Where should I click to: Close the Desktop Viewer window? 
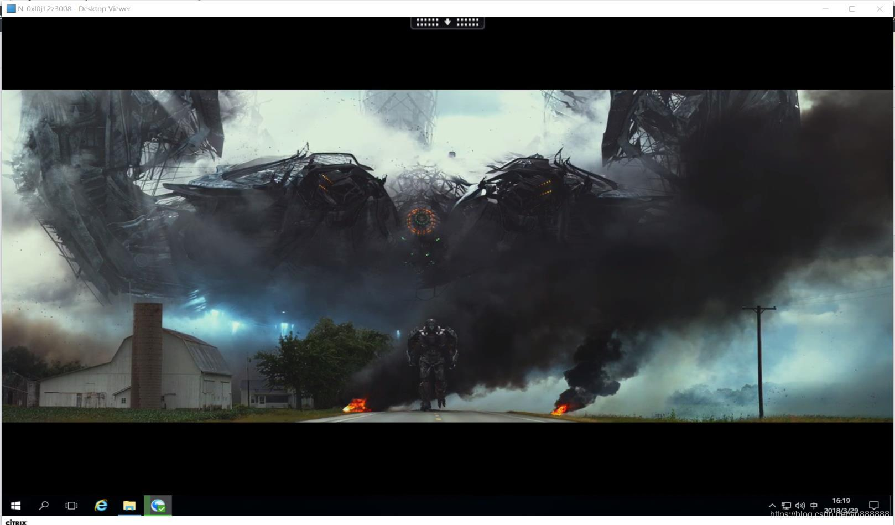point(880,8)
